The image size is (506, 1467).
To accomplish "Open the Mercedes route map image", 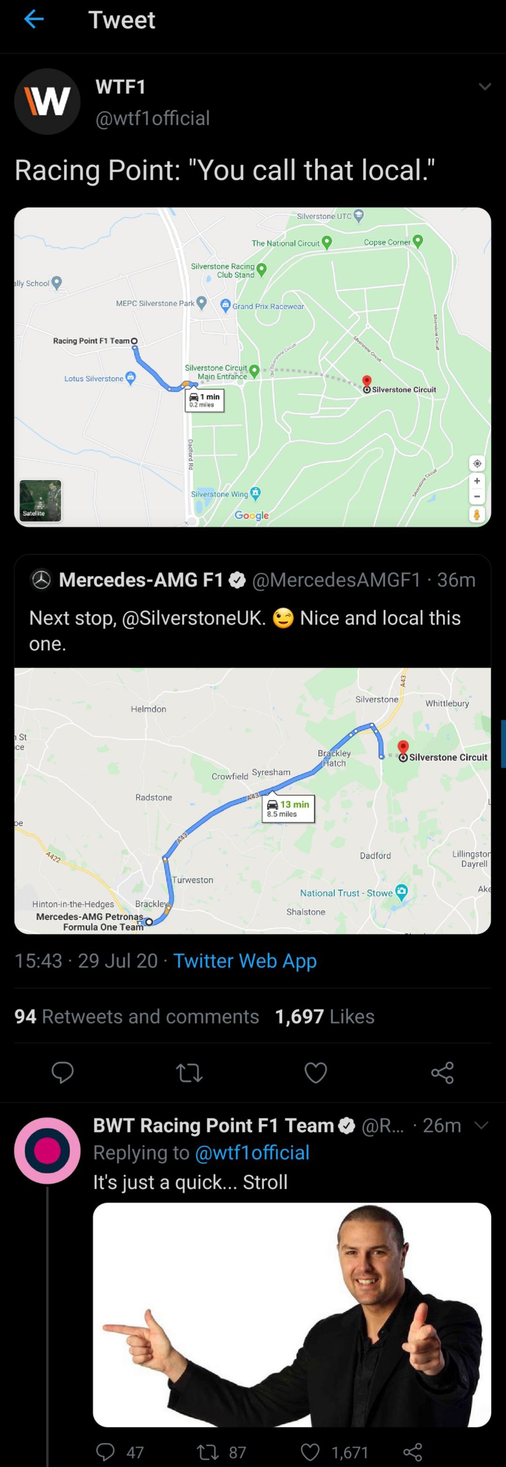I will pos(252,800).
